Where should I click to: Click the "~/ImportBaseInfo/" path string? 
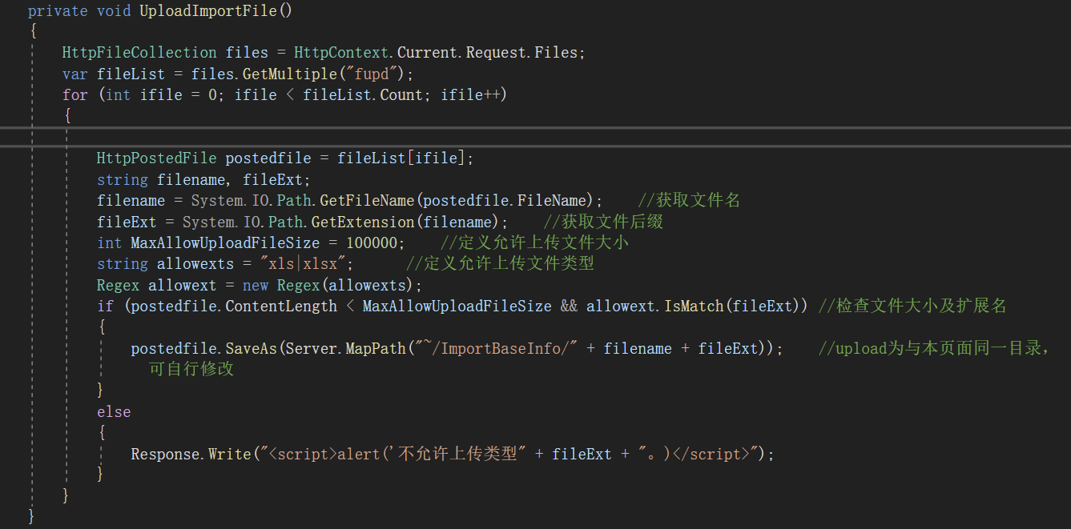tap(497, 348)
